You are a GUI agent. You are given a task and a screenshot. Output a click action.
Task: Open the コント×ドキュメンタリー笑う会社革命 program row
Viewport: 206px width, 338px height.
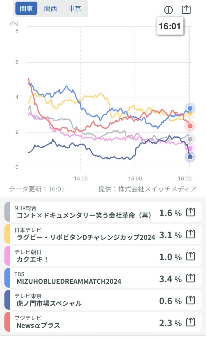point(103,212)
